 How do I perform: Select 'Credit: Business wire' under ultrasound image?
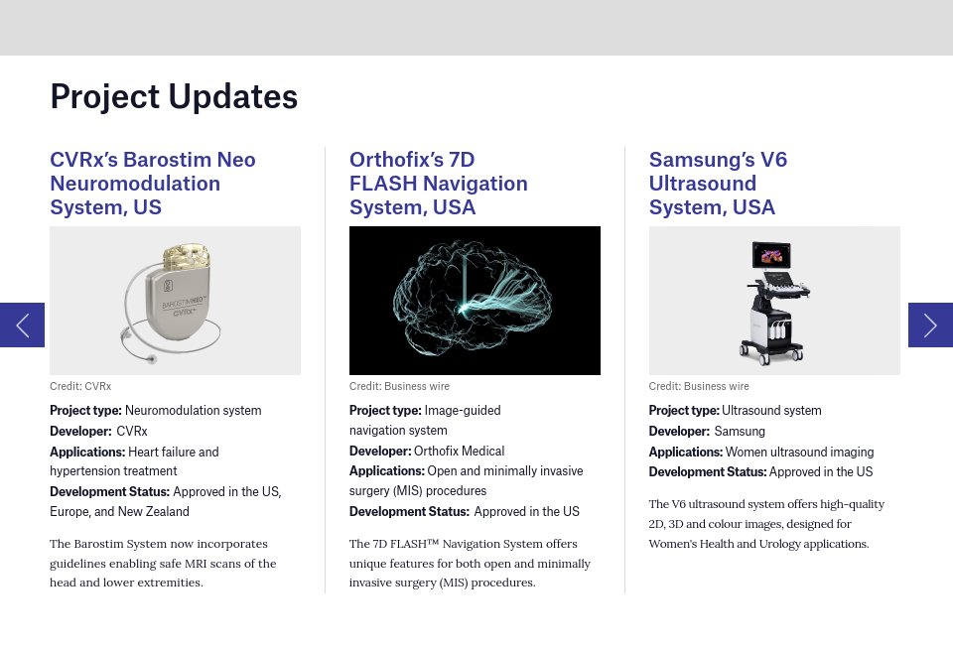[699, 386]
